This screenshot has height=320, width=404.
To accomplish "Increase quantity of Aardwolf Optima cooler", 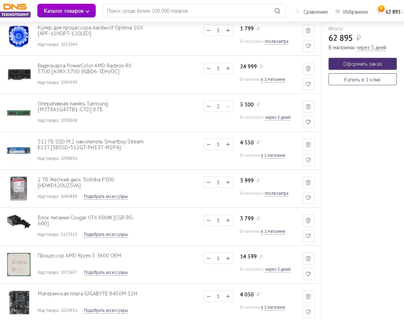I will point(228,30).
